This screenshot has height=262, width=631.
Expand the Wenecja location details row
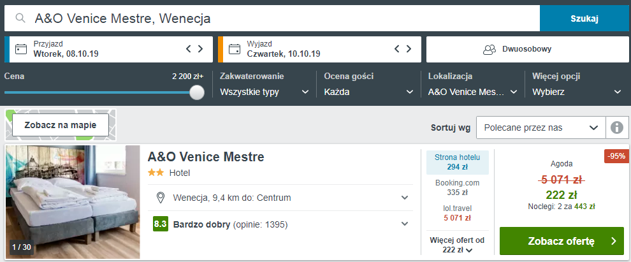pyautogui.click(x=280, y=198)
